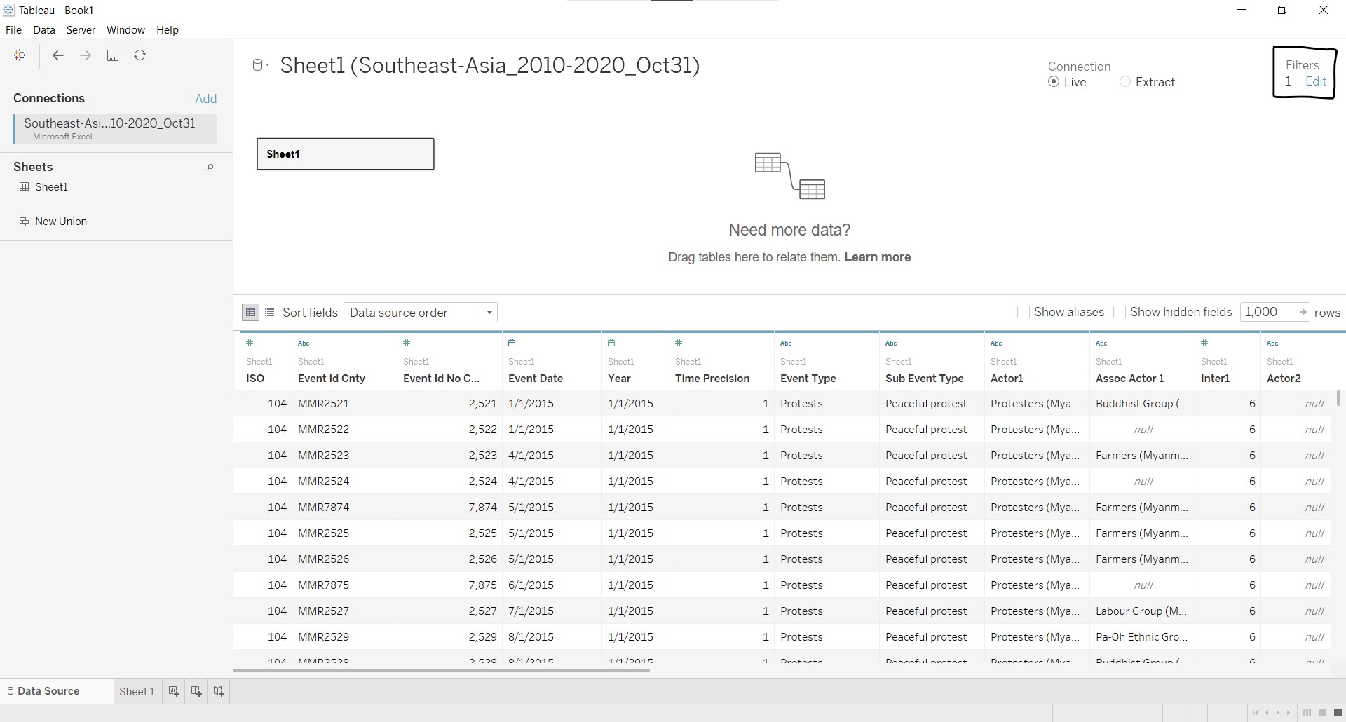Open the Data menu
1346x722 pixels.
point(43,30)
